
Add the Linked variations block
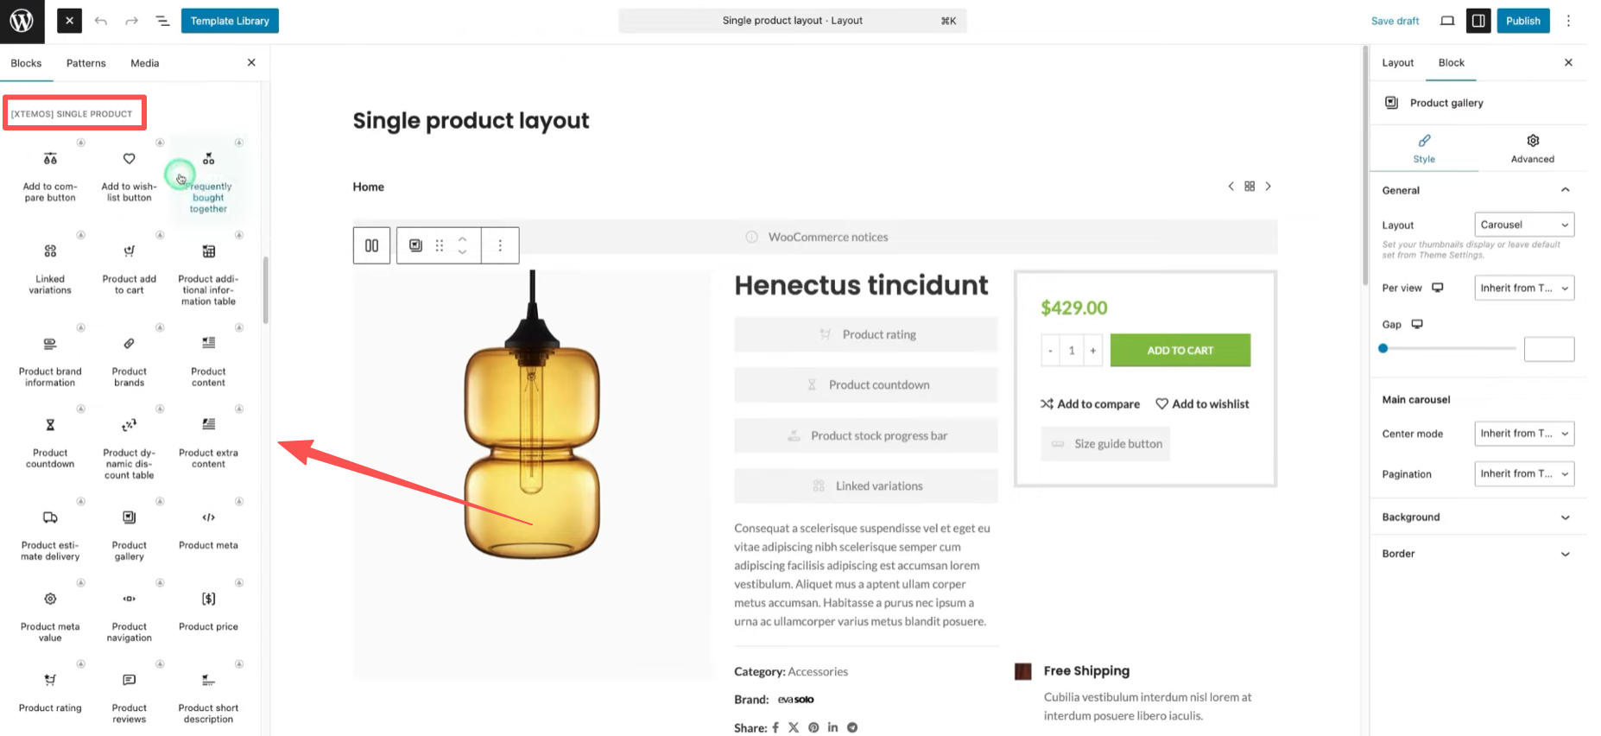click(x=50, y=267)
